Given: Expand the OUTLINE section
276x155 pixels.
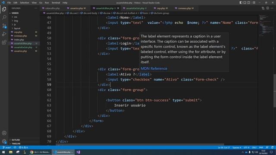Looking at the screenshot, I should (x=16, y=140).
